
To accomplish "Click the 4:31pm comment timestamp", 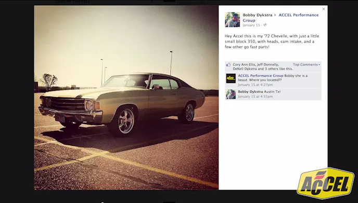I will click(x=255, y=97).
